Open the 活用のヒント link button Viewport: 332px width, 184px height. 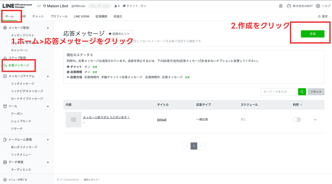click(x=119, y=34)
